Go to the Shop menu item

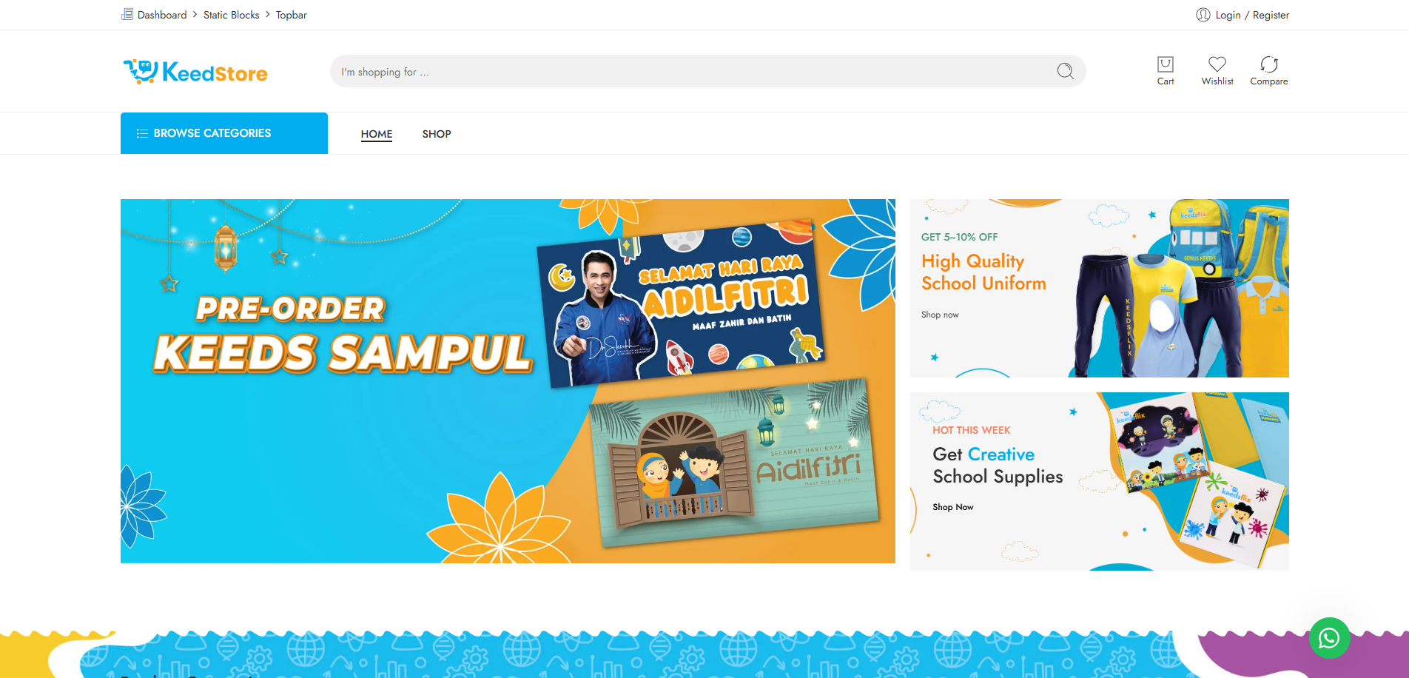tap(437, 134)
